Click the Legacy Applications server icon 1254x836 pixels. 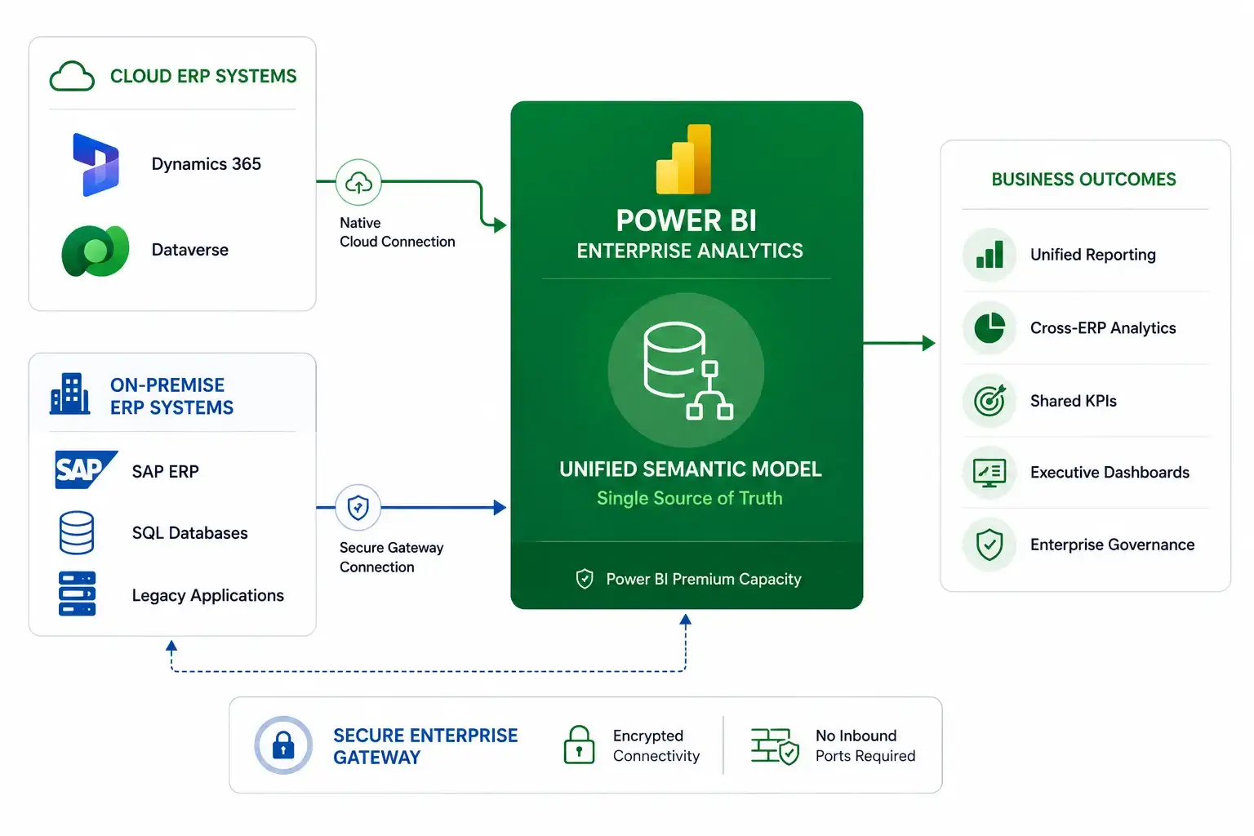click(x=78, y=594)
